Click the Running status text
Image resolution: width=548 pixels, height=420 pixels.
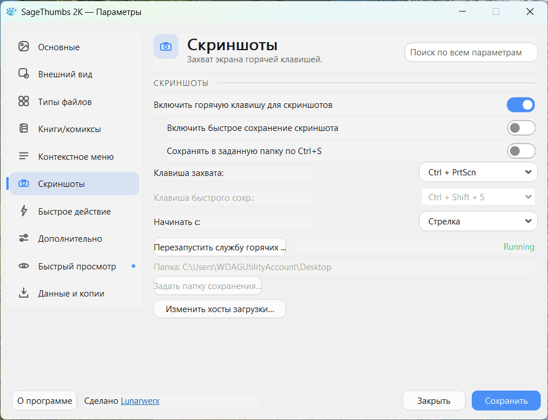click(x=519, y=247)
